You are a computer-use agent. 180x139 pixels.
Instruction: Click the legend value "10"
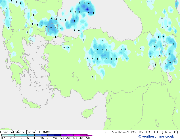pyautogui.click(x=35, y=138)
